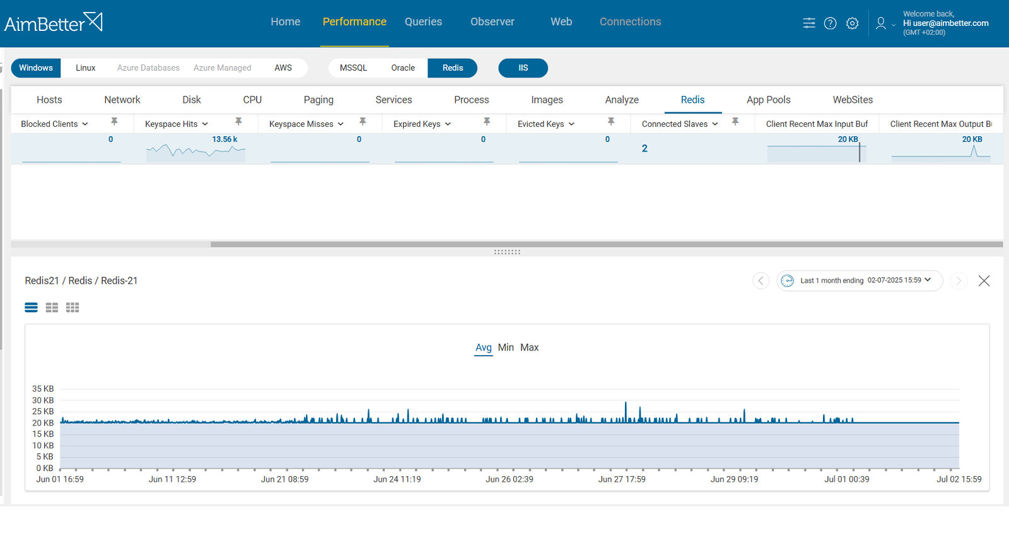Switch to the Paging tab
1009x536 pixels.
318,100
